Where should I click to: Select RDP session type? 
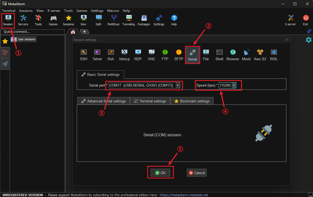(x=138, y=55)
